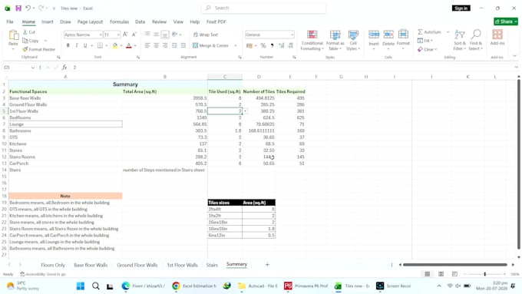The height and width of the screenshot is (294, 522).
Task: Toggle Middle Align vertical alignment
Action: [156, 35]
